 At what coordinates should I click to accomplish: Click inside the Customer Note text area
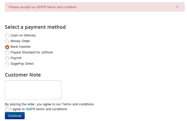[33, 90]
